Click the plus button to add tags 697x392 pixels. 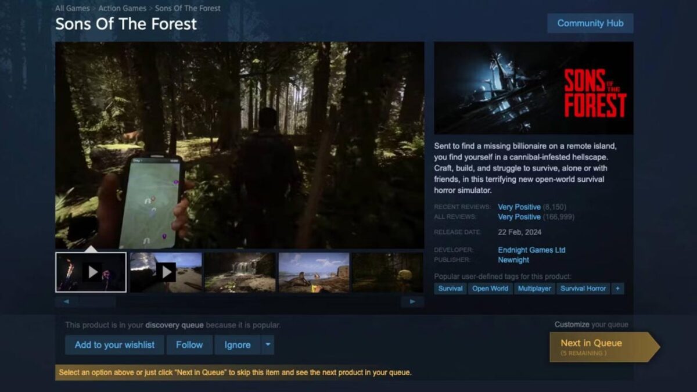pyautogui.click(x=617, y=289)
